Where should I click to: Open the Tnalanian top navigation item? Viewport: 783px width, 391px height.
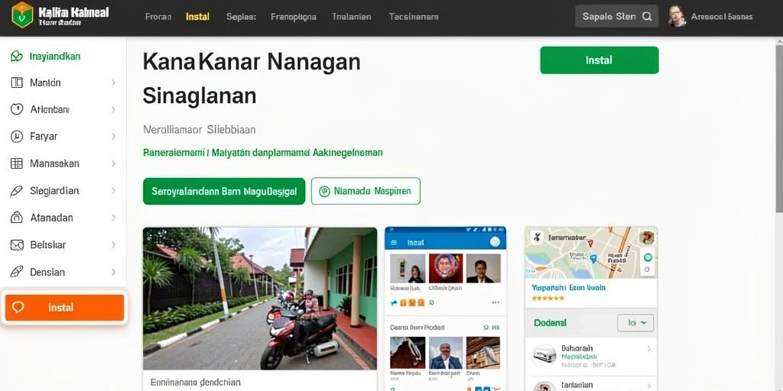point(352,17)
